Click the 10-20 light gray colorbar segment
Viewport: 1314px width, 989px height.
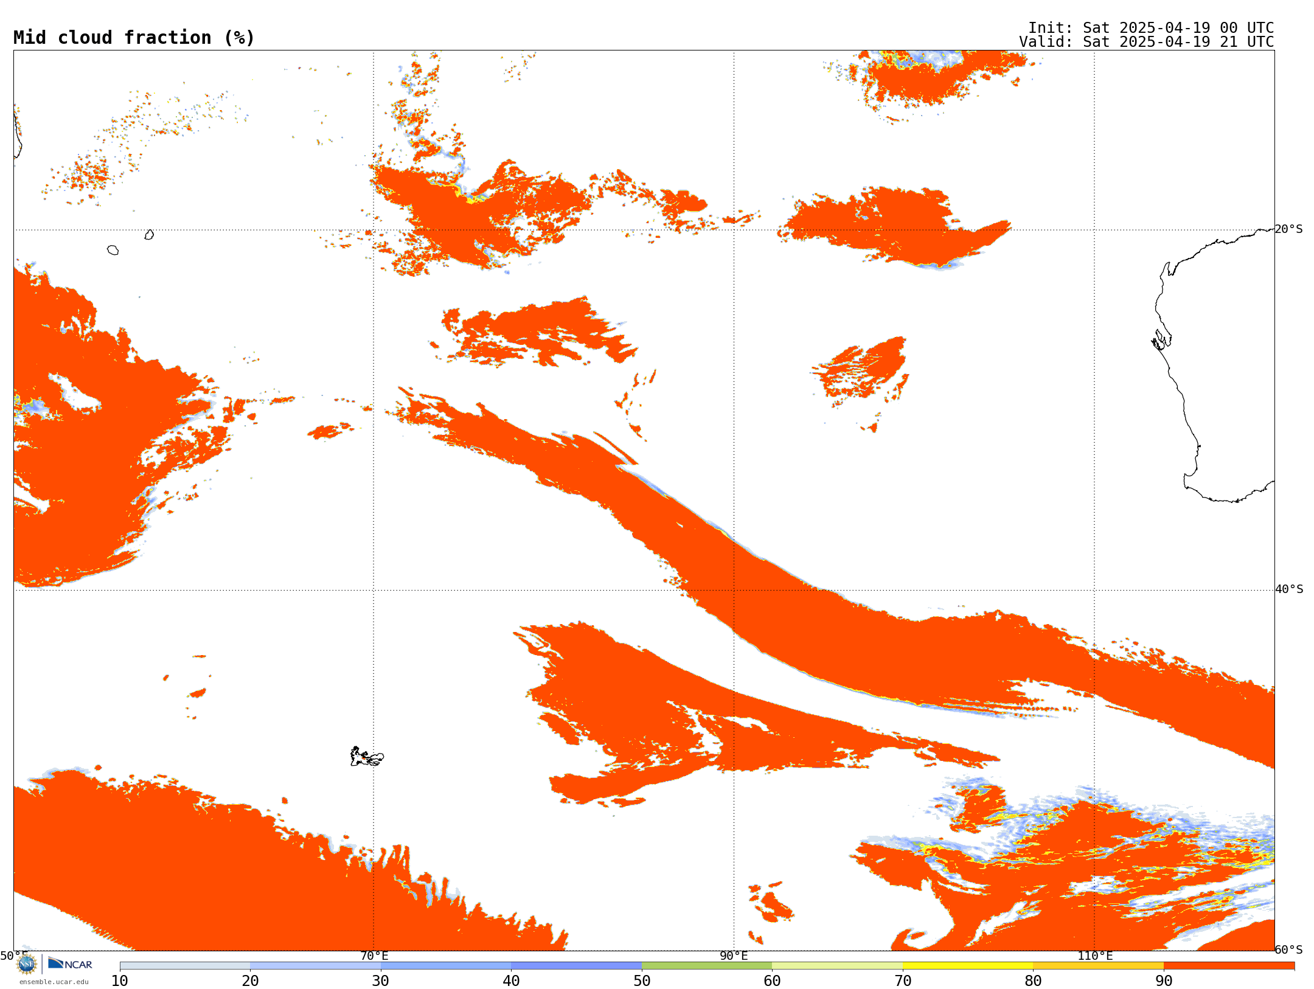(185, 966)
